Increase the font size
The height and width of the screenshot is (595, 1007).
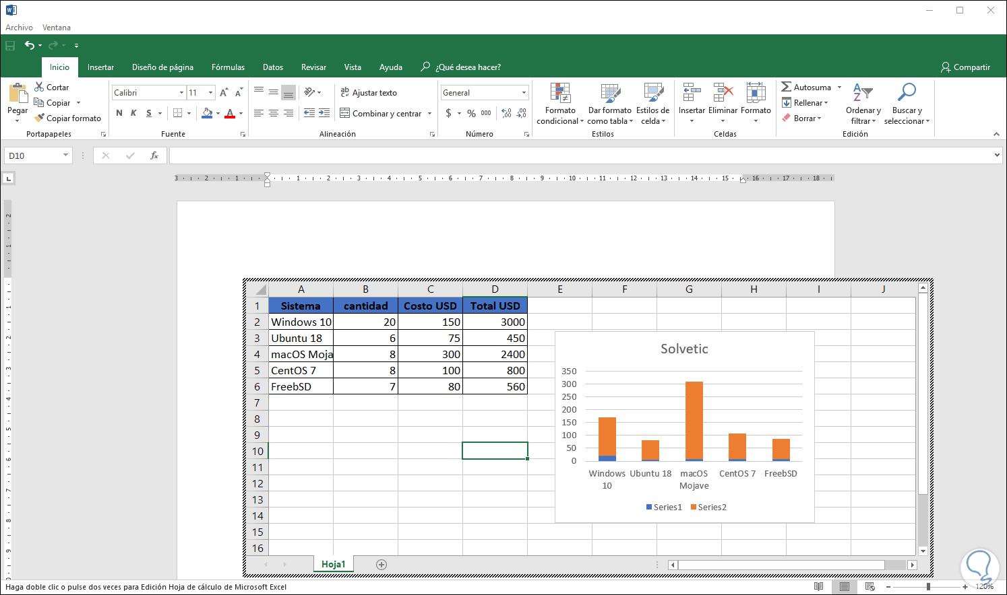click(224, 93)
